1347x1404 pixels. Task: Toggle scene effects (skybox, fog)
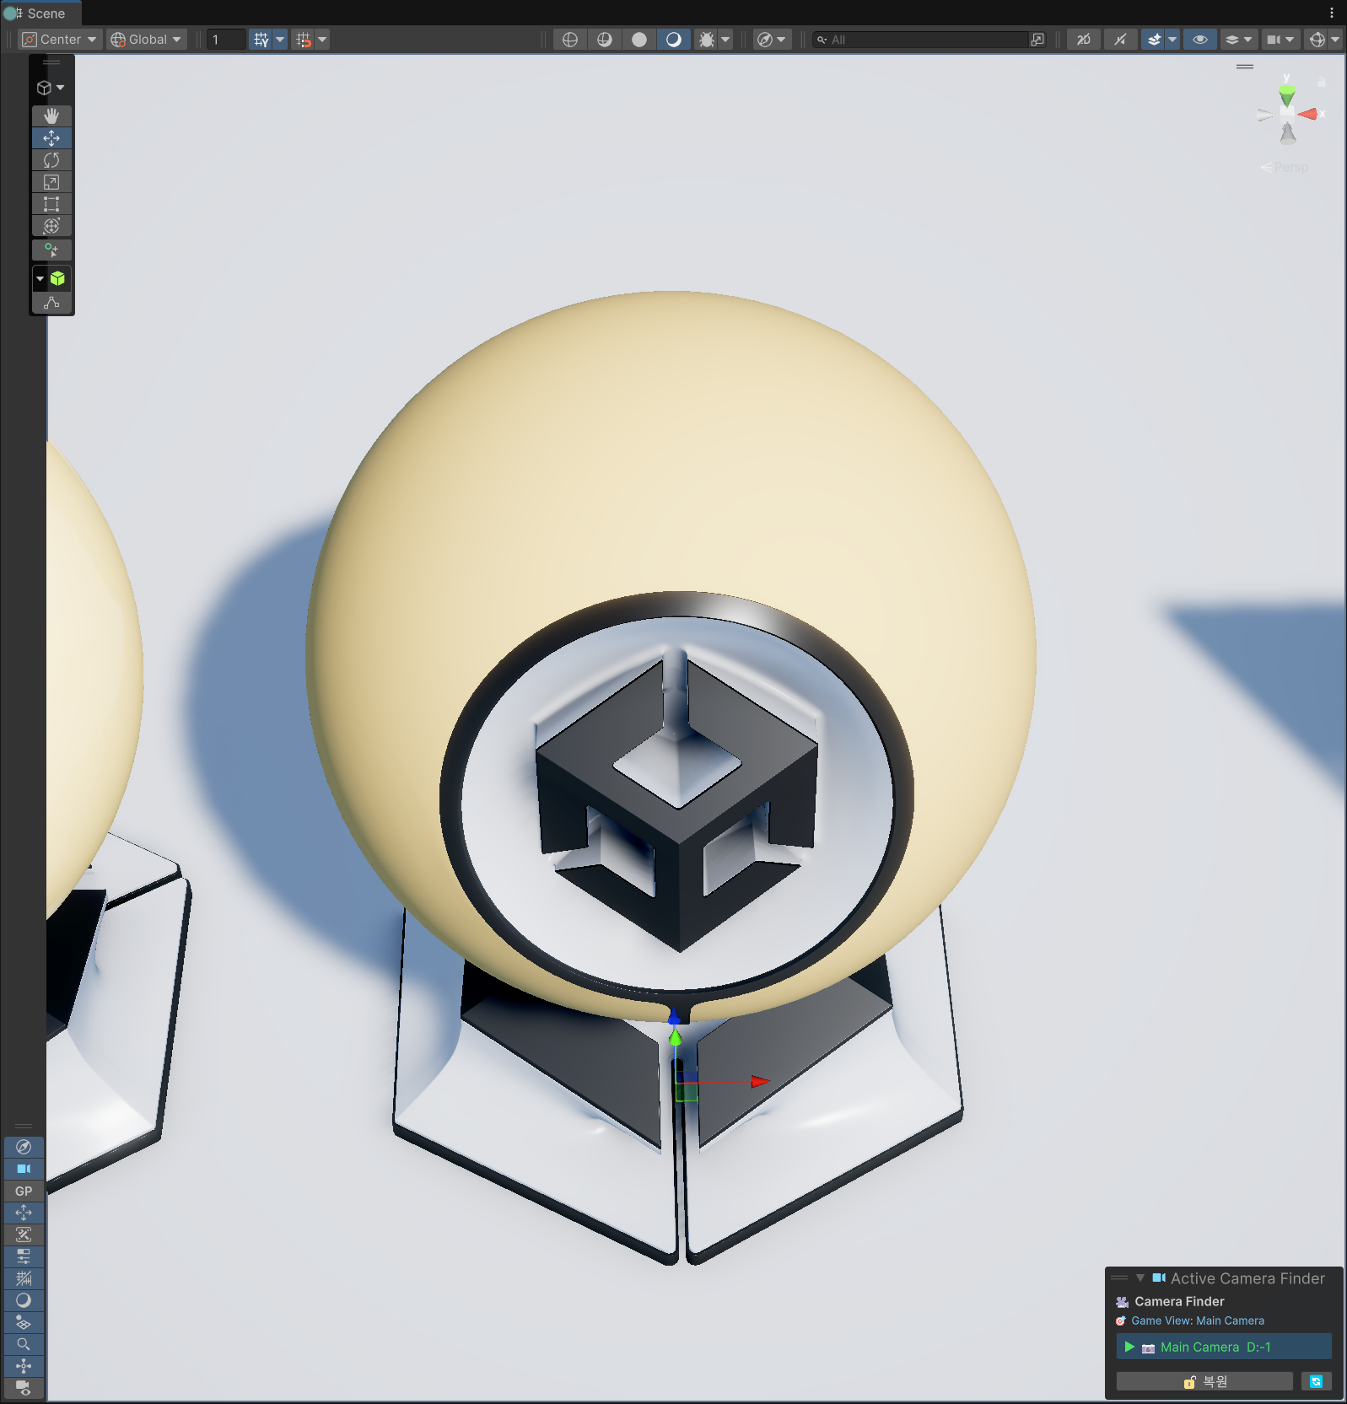click(1154, 40)
